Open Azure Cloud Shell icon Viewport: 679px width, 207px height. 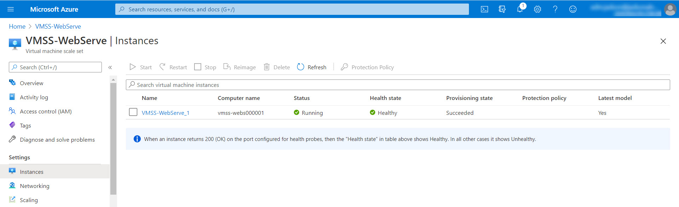pyautogui.click(x=484, y=9)
